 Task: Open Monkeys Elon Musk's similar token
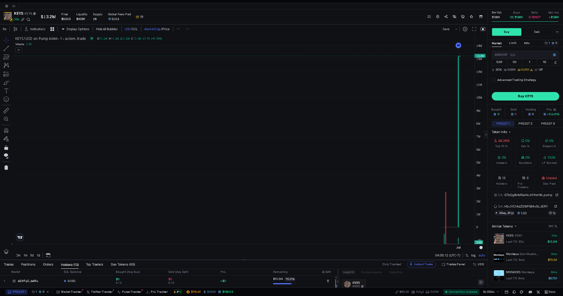tap(525, 257)
